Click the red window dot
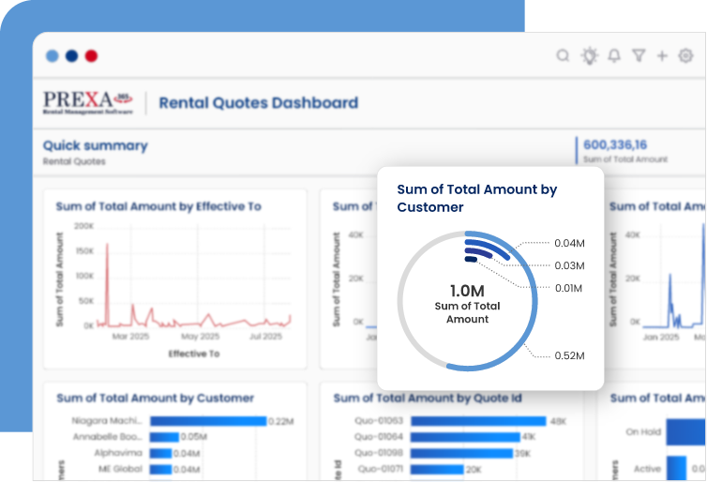 coord(91,56)
